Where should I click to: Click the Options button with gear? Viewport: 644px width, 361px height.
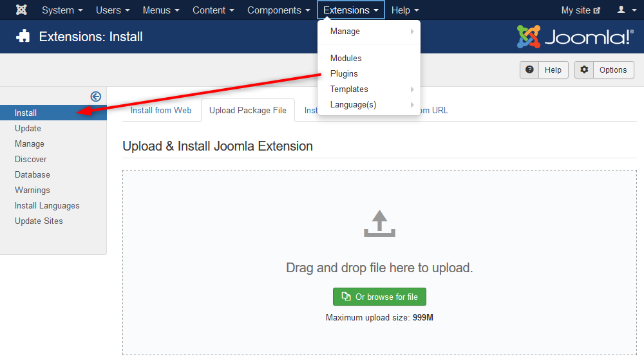pyautogui.click(x=604, y=70)
